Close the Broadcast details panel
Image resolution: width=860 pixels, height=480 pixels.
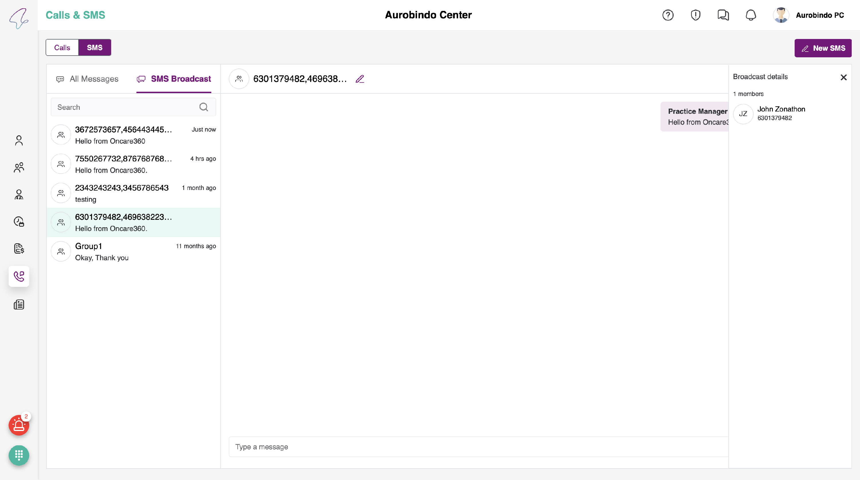pos(843,77)
